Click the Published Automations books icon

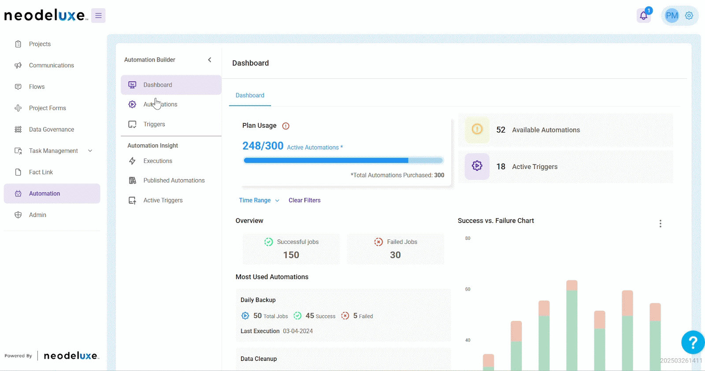tap(132, 180)
